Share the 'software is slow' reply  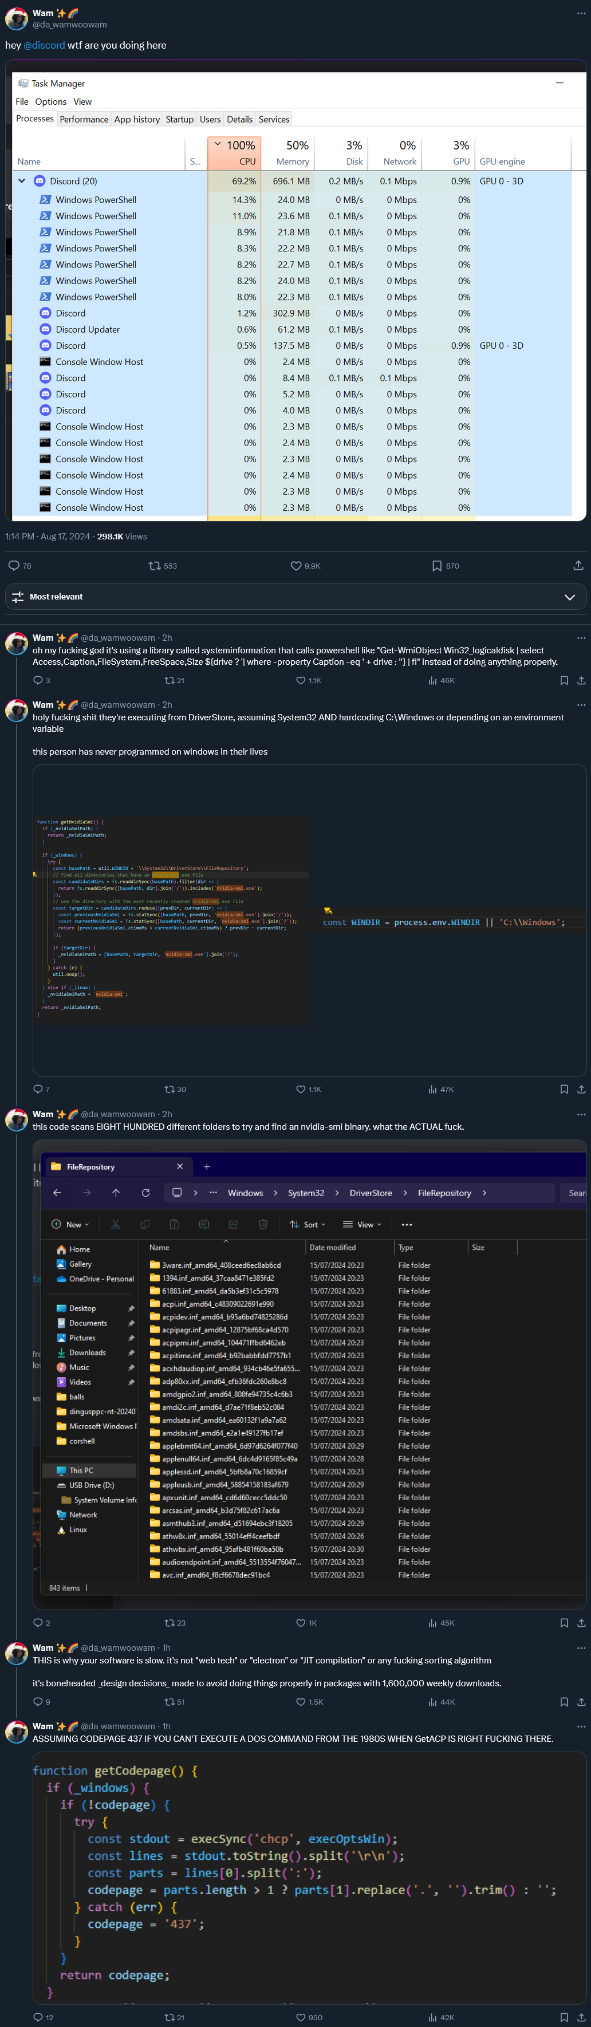(x=581, y=1702)
